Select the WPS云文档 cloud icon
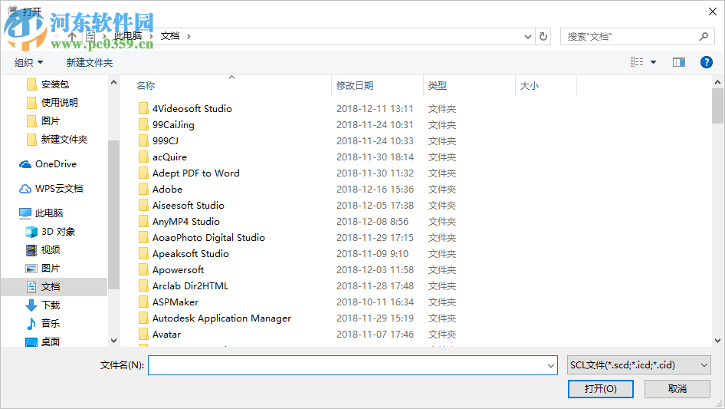Viewport: 725px width, 409px height. (25, 189)
